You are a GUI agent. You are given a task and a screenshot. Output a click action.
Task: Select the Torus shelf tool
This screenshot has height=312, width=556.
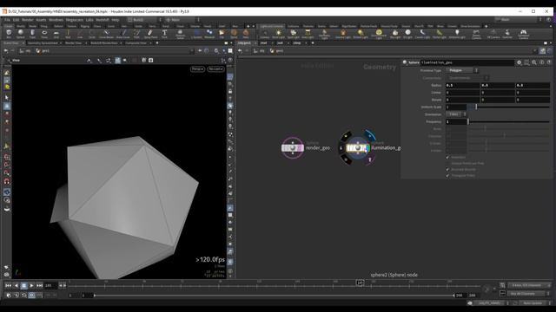click(44, 34)
